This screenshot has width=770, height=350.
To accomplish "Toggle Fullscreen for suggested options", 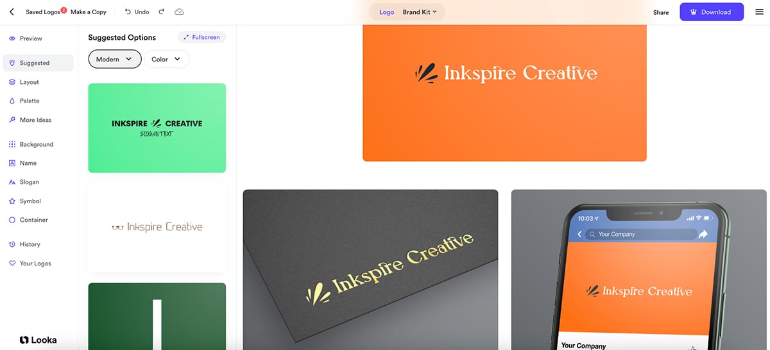I will tap(201, 37).
